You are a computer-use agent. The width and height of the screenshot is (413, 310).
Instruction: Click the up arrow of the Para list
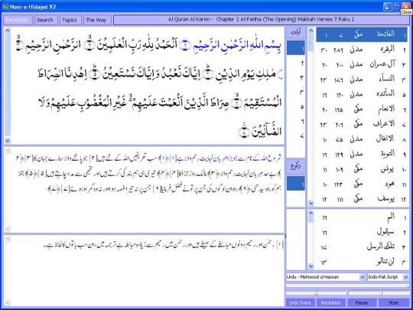(x=311, y=213)
